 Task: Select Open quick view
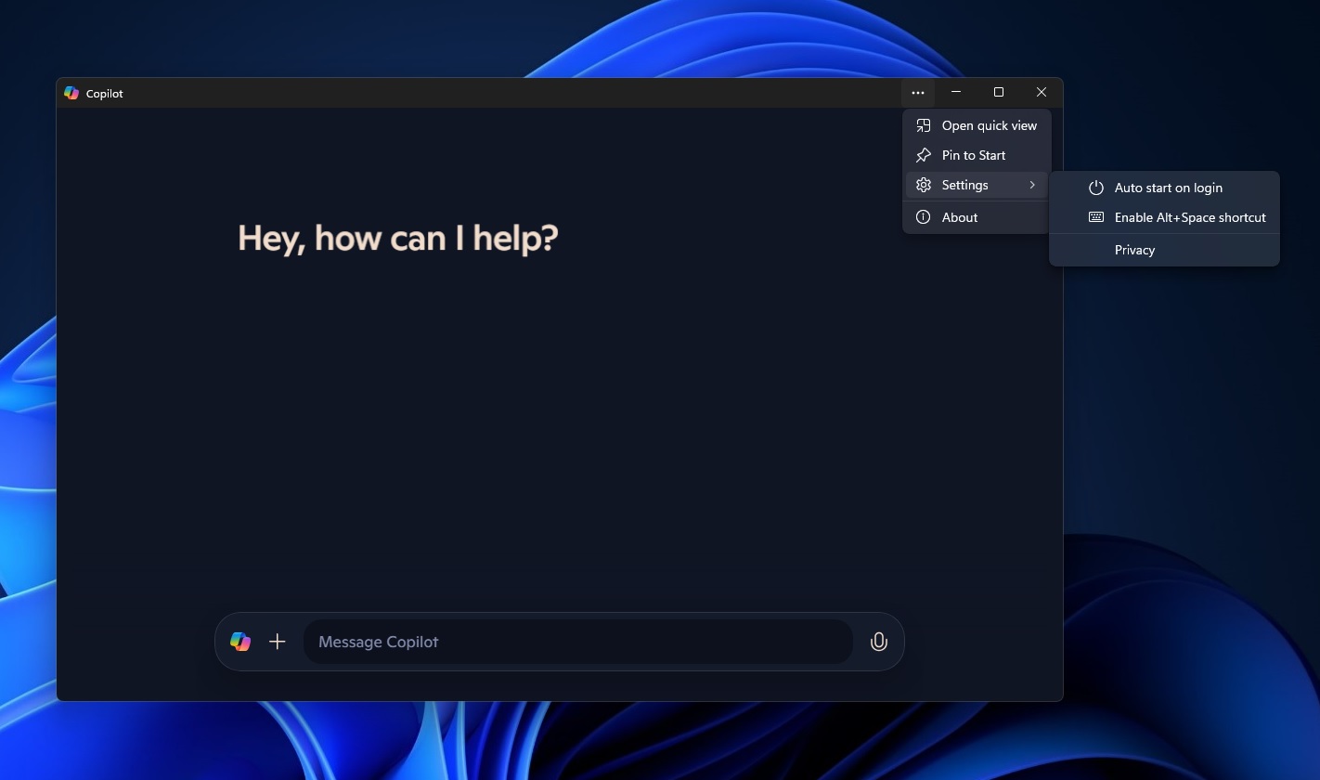pyautogui.click(x=977, y=125)
